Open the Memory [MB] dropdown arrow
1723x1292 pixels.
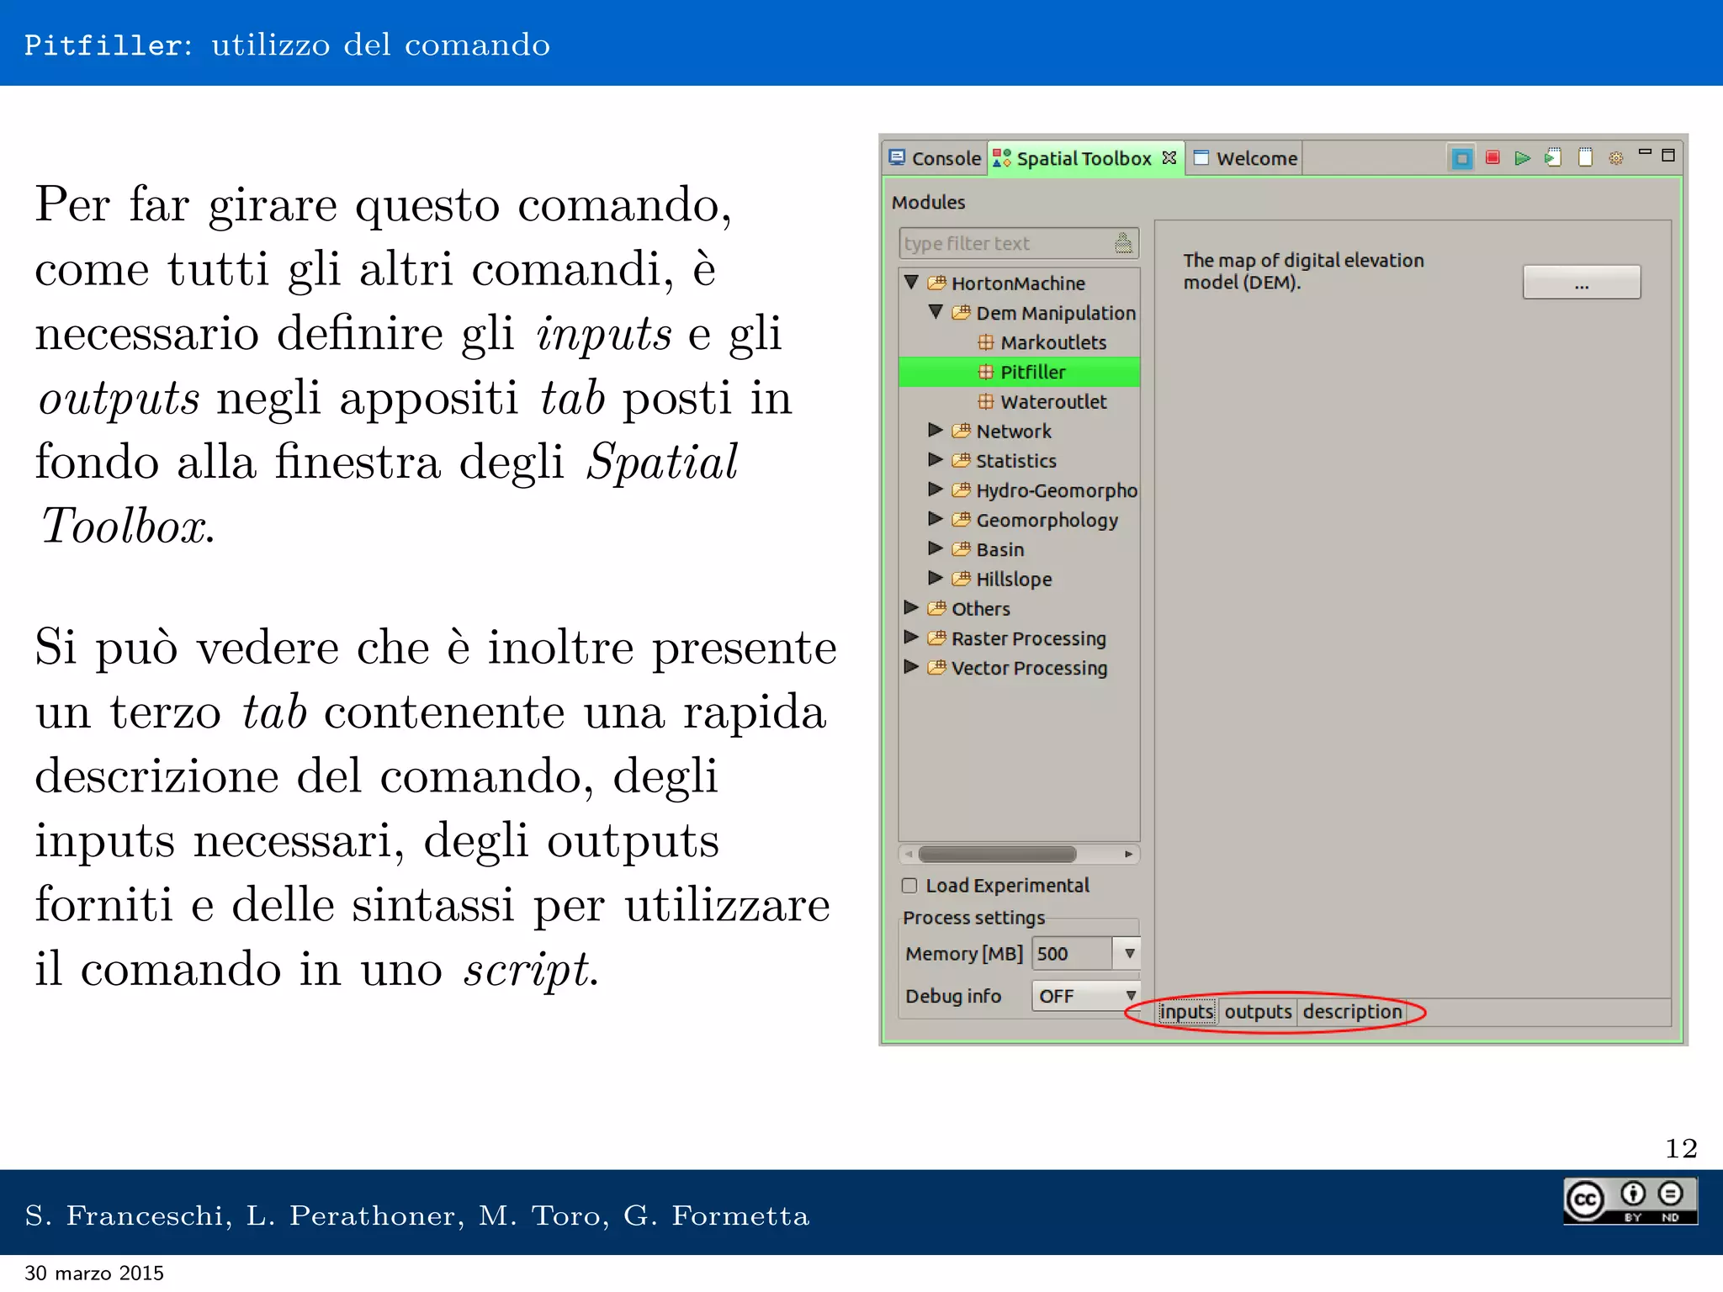[x=1129, y=953]
